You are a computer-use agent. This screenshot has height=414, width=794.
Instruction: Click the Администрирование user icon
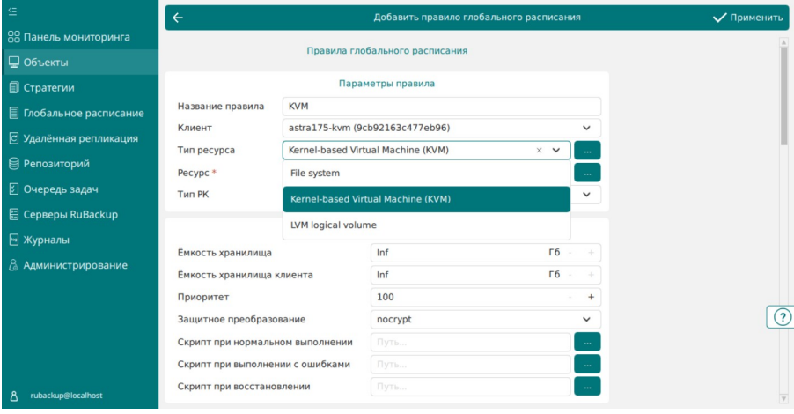point(14,265)
